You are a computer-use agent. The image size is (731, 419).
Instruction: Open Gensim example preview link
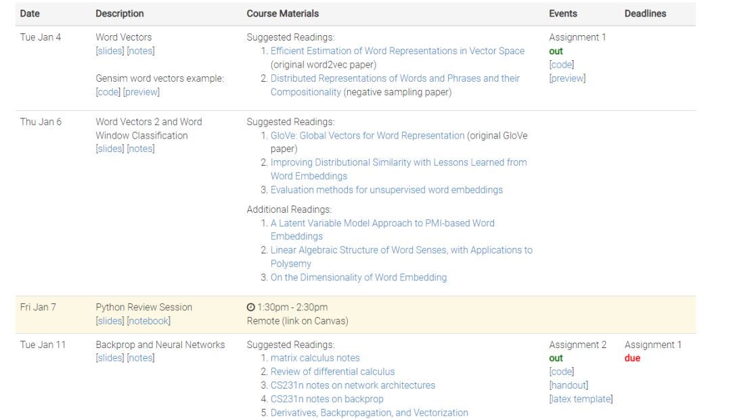pyautogui.click(x=141, y=92)
